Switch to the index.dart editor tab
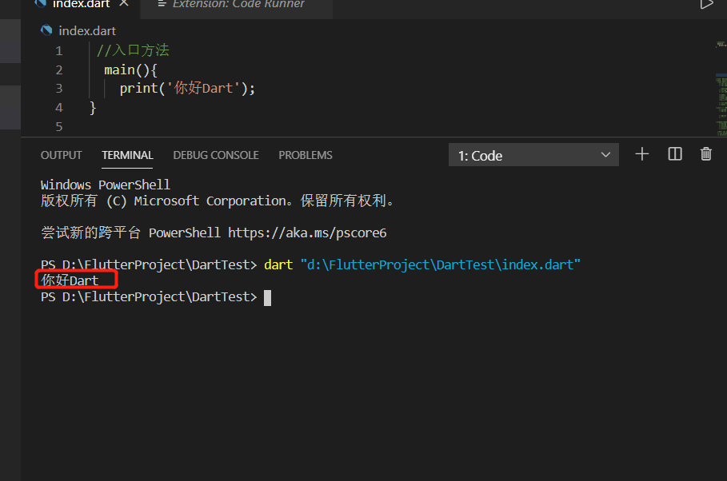The width and height of the screenshot is (727, 481). [81, 4]
